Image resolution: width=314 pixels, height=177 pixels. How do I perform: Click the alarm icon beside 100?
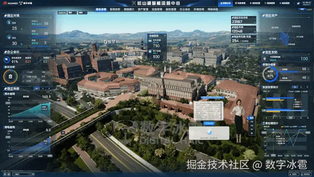click(x=265, y=59)
